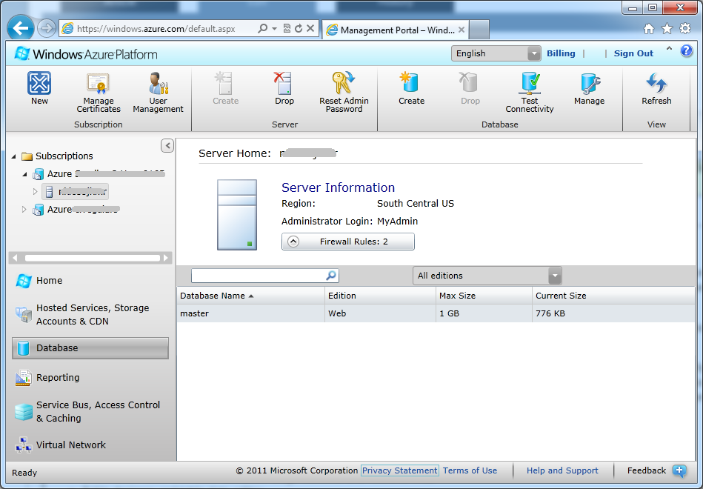
Task: Expand the second Azure subscription node
Action: coord(24,210)
